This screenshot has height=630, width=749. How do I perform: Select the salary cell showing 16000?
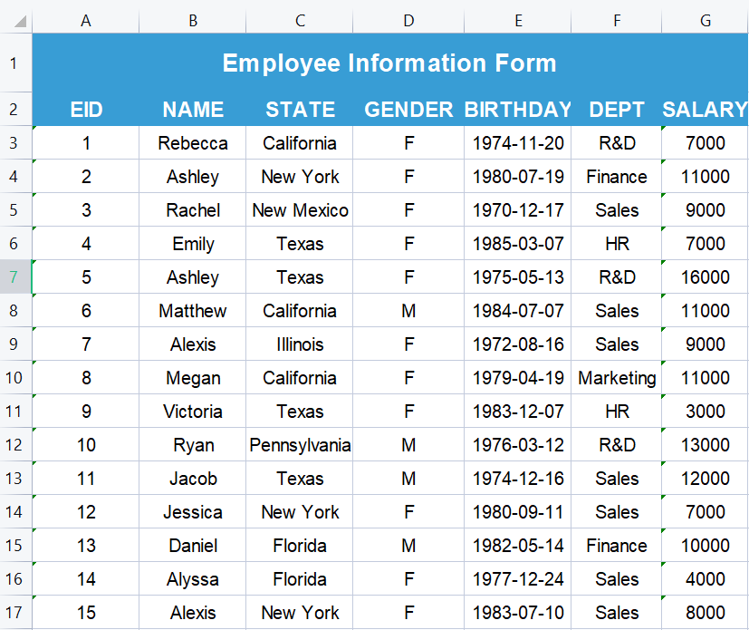point(705,276)
